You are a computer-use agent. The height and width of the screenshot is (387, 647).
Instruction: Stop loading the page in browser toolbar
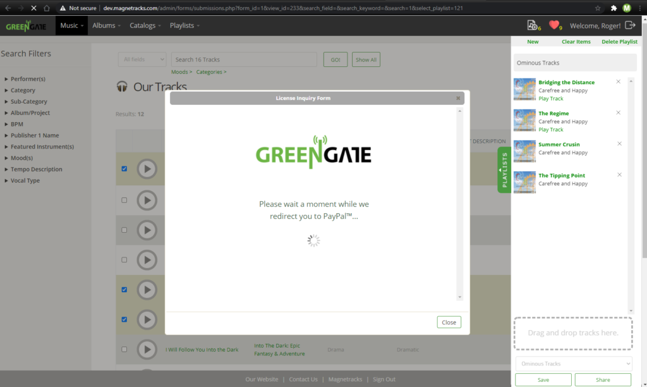coord(33,8)
